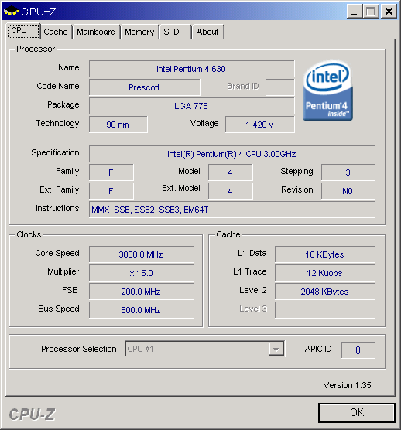Viewport: 401px width, 430px height.
Task: Click the 'L1 Trace' label
Action: pyautogui.click(x=250, y=271)
